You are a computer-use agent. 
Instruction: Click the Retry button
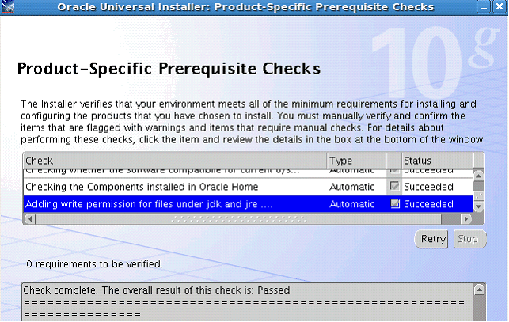pyautogui.click(x=431, y=239)
